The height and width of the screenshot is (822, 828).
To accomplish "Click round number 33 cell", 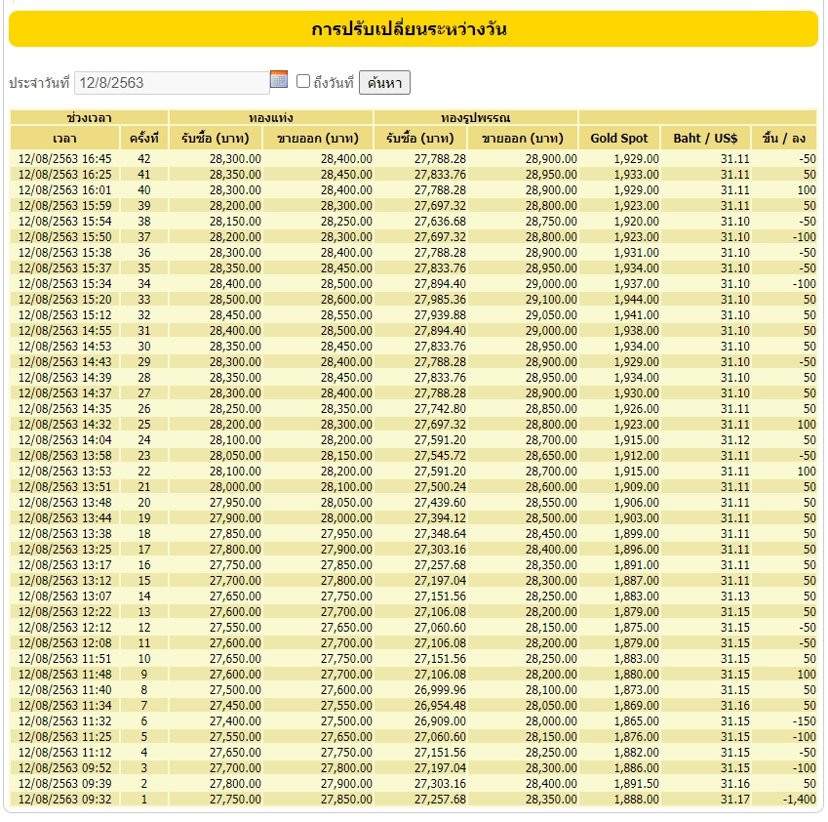I will [144, 299].
